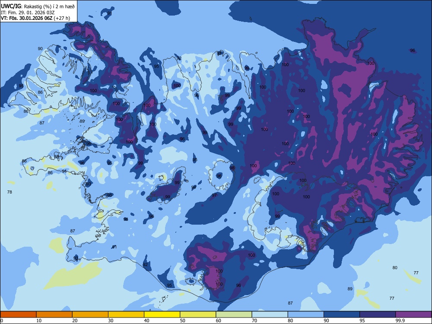Click the valid time 'VT: Fös. 30.01.2026 06Z (+27 h)'
Viewport: 432px width, 324px height.
point(35,19)
